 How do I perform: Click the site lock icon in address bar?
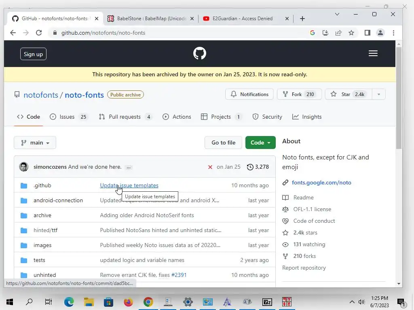coord(55,33)
